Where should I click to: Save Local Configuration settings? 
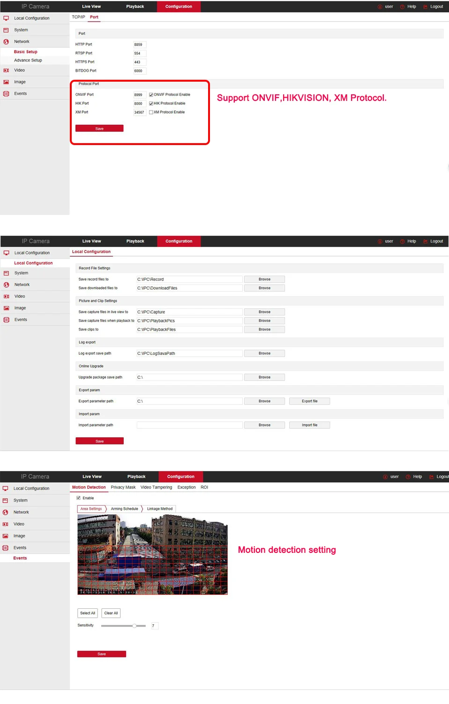coord(100,441)
